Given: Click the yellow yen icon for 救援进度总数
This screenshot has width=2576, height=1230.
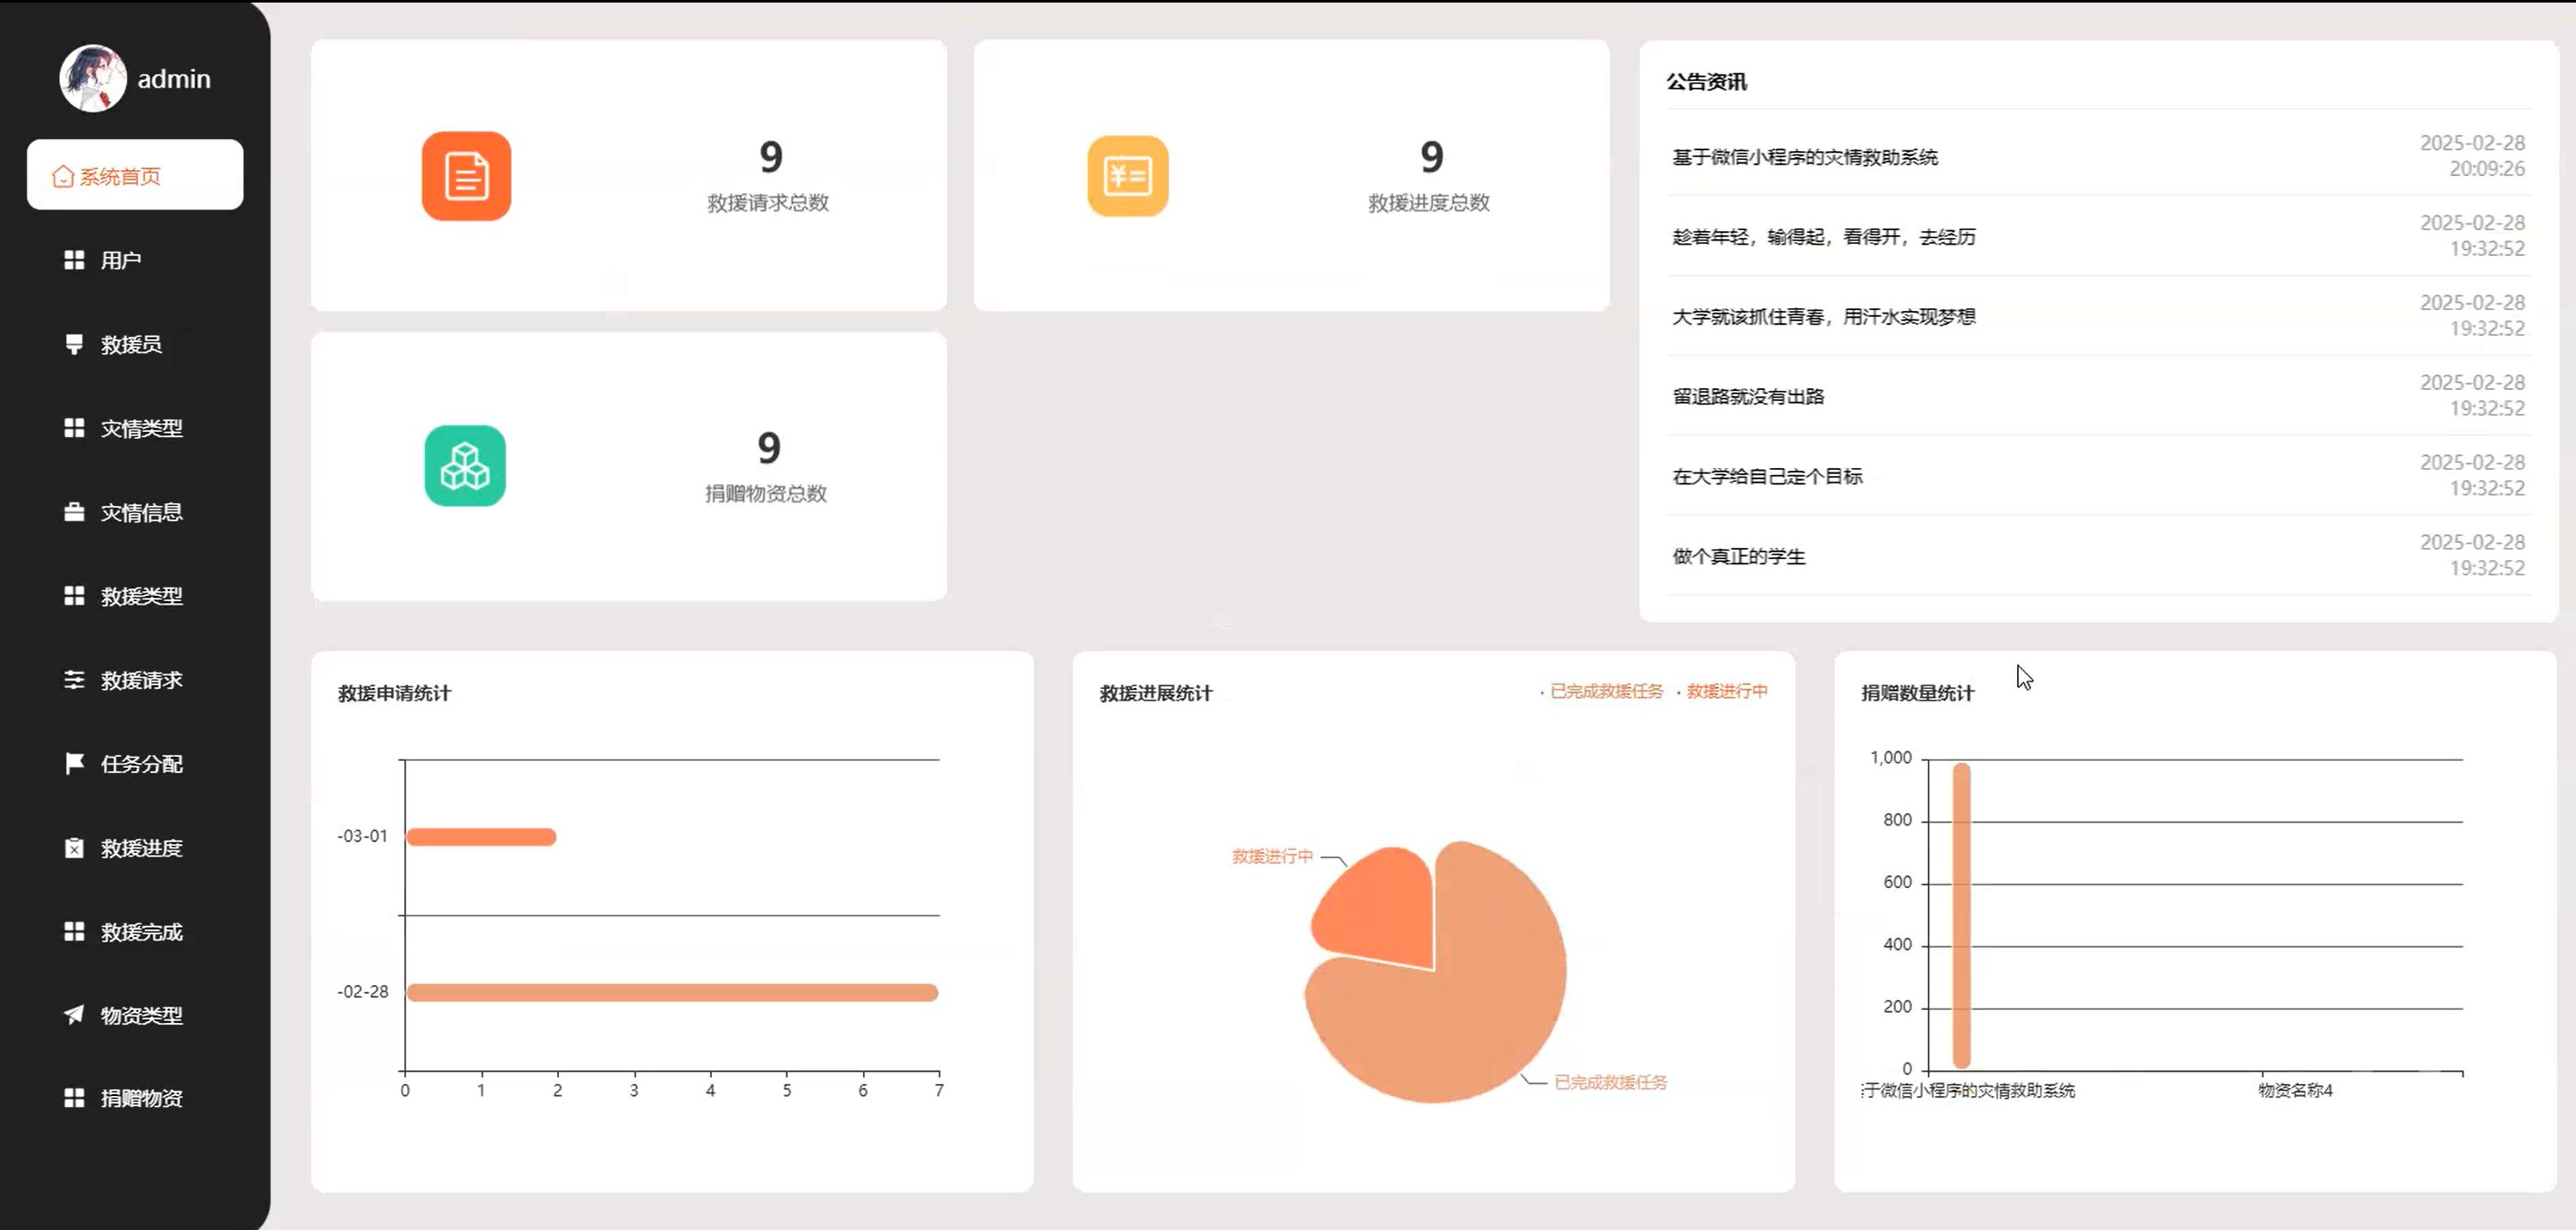Looking at the screenshot, I should [x=1128, y=176].
